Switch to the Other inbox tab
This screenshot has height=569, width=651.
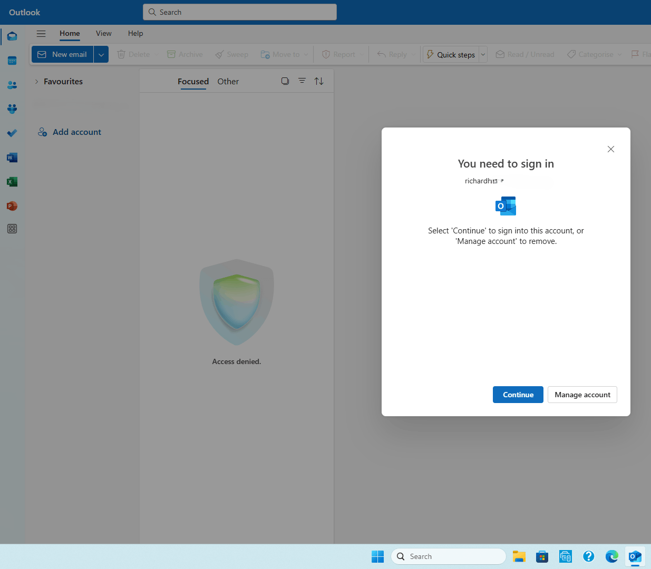(x=228, y=81)
